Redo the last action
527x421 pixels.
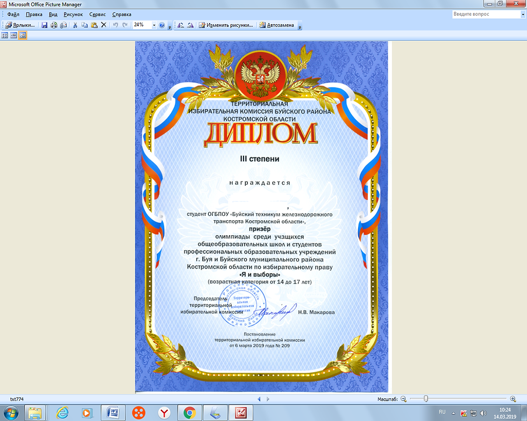pyautogui.click(x=125, y=25)
